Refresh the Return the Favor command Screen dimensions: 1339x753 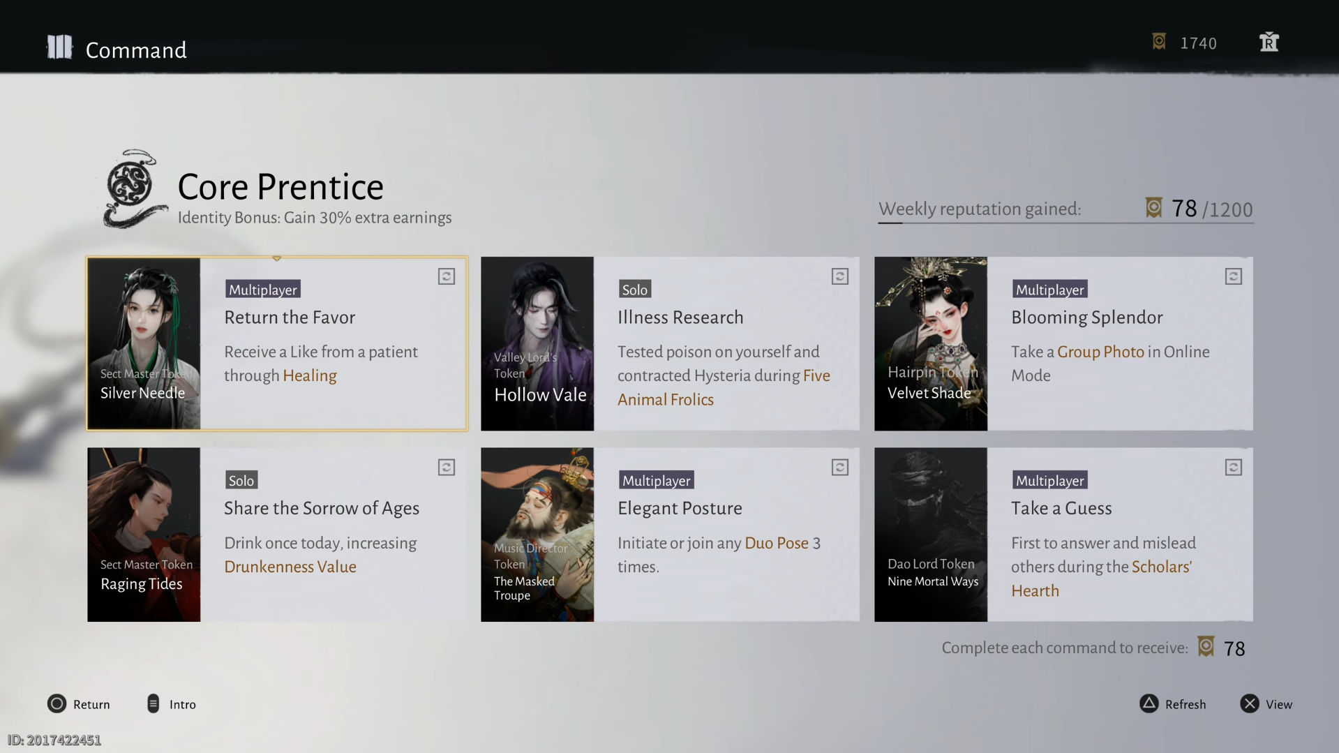click(447, 277)
